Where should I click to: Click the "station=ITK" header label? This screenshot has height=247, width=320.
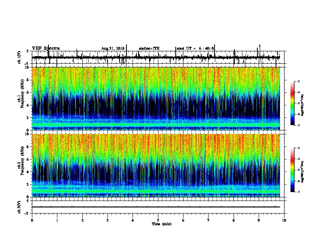[x=149, y=48]
